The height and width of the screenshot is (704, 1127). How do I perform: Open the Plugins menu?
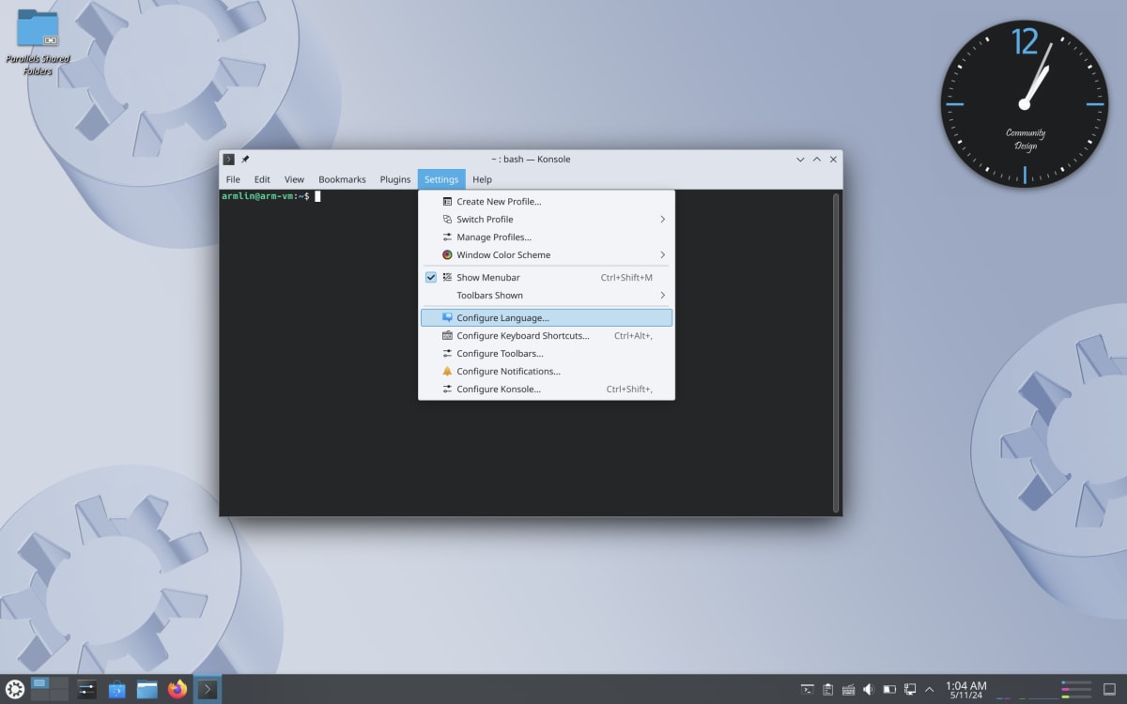point(395,179)
